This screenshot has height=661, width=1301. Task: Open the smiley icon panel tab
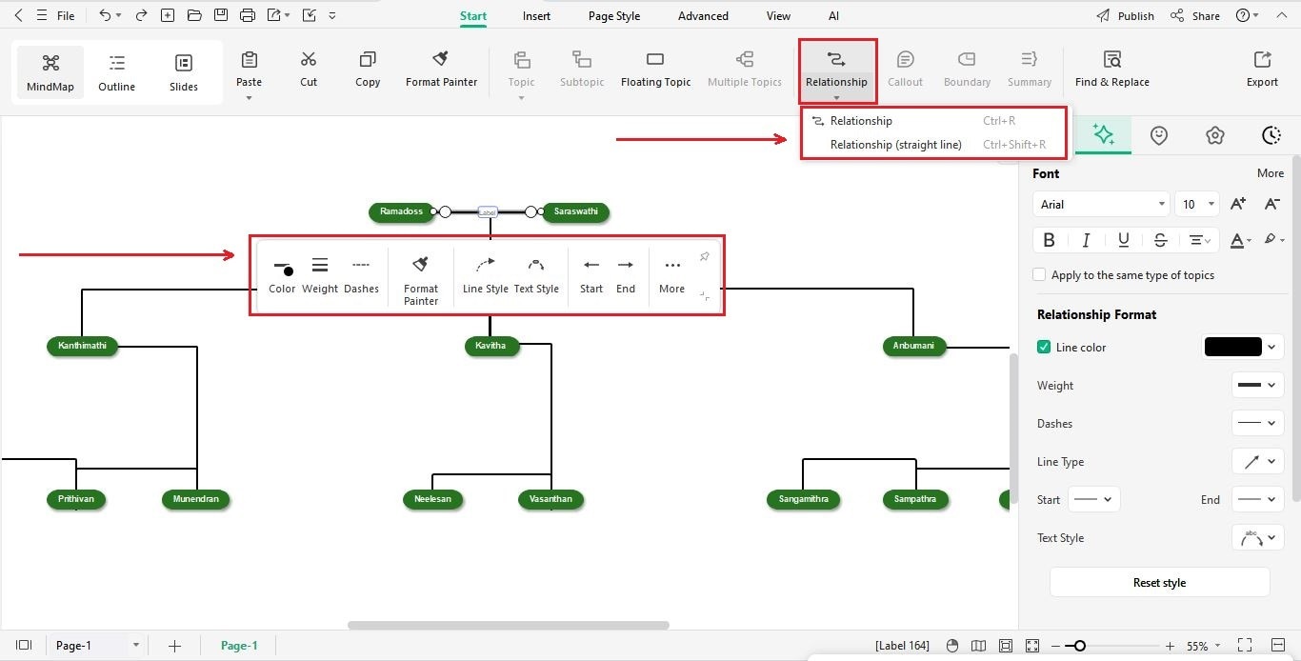pos(1159,135)
